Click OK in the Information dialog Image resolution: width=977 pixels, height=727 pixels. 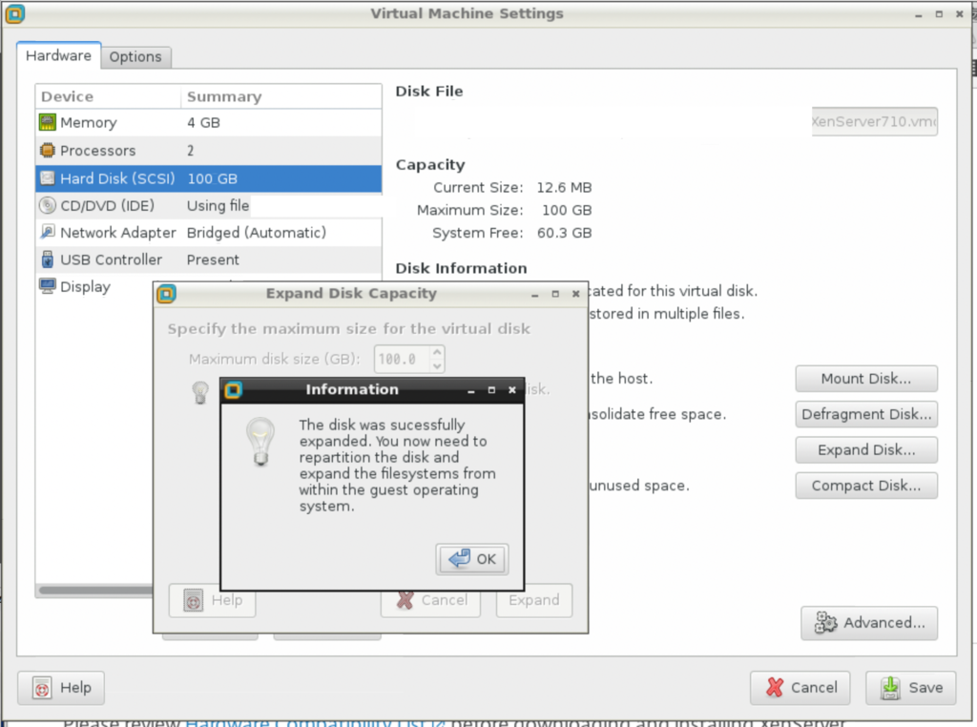[472, 559]
